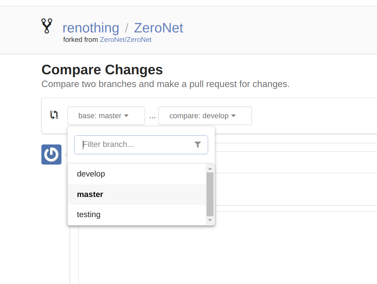Image resolution: width=377 pixels, height=284 pixels.
Task: Focus the Filter branch text field
Action: coord(135,144)
